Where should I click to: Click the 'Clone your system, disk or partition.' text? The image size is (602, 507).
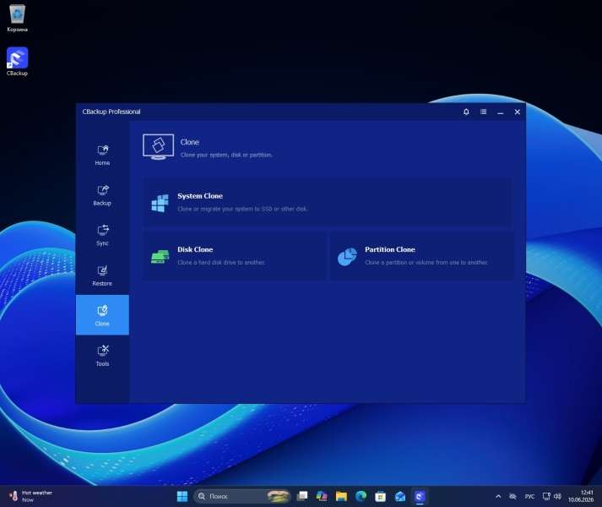pos(226,155)
